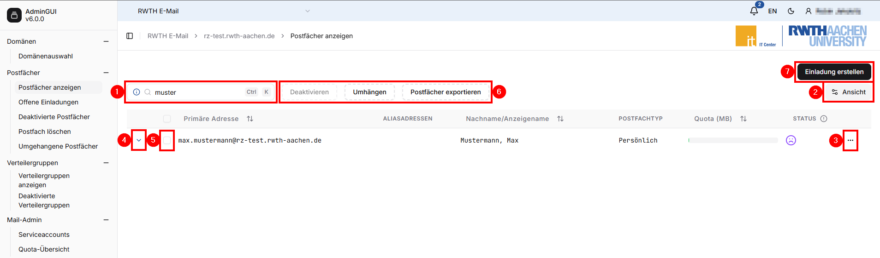Click the STATUS column info icon
Screen dimensions: 880x258
[824, 119]
